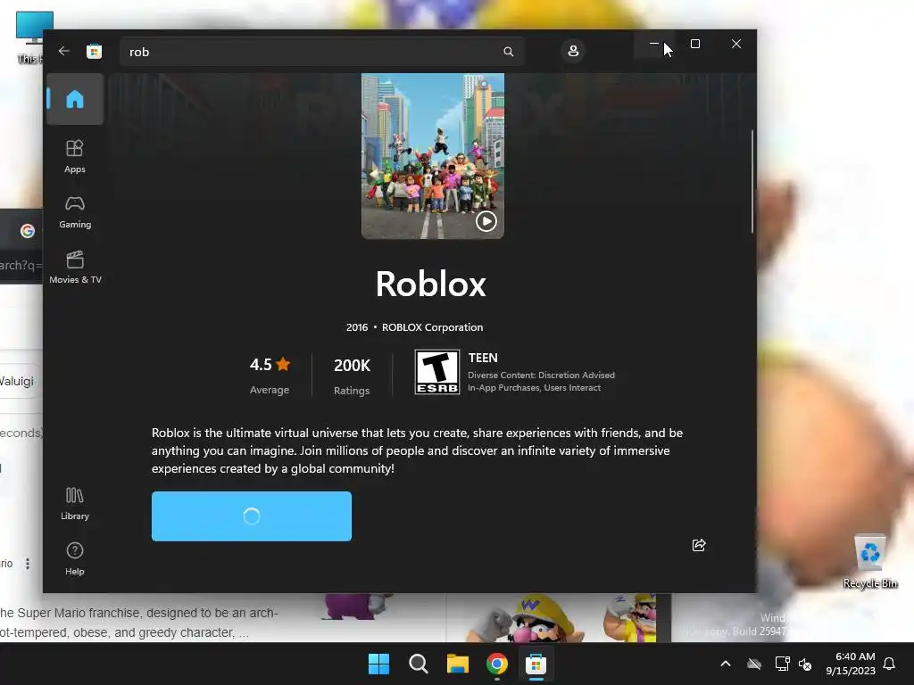Open Movies & TV section in sidebar
Image resolution: width=914 pixels, height=685 pixels.
75,267
